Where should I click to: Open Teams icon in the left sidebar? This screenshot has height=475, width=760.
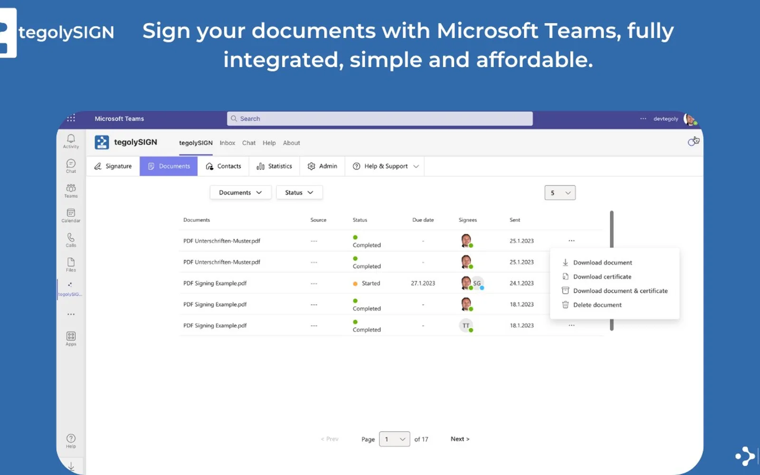[x=71, y=190]
